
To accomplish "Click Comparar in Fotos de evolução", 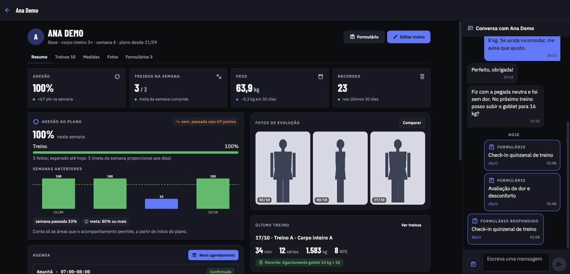I will (412, 123).
